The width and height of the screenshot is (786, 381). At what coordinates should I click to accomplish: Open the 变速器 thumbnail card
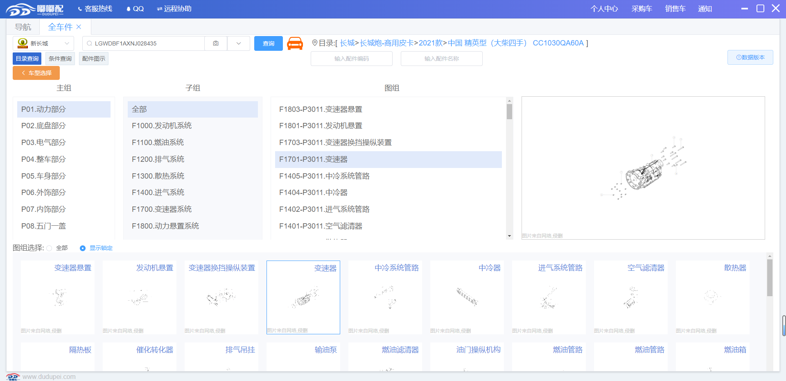pyautogui.click(x=303, y=297)
